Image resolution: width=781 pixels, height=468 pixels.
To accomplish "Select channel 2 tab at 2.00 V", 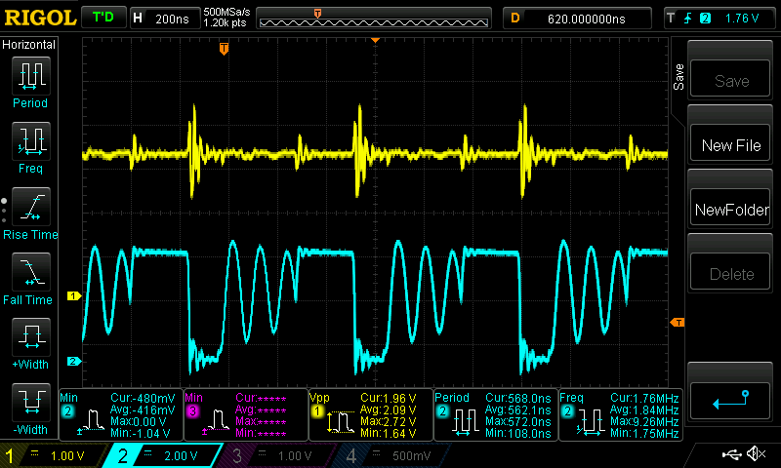I will tap(163, 455).
